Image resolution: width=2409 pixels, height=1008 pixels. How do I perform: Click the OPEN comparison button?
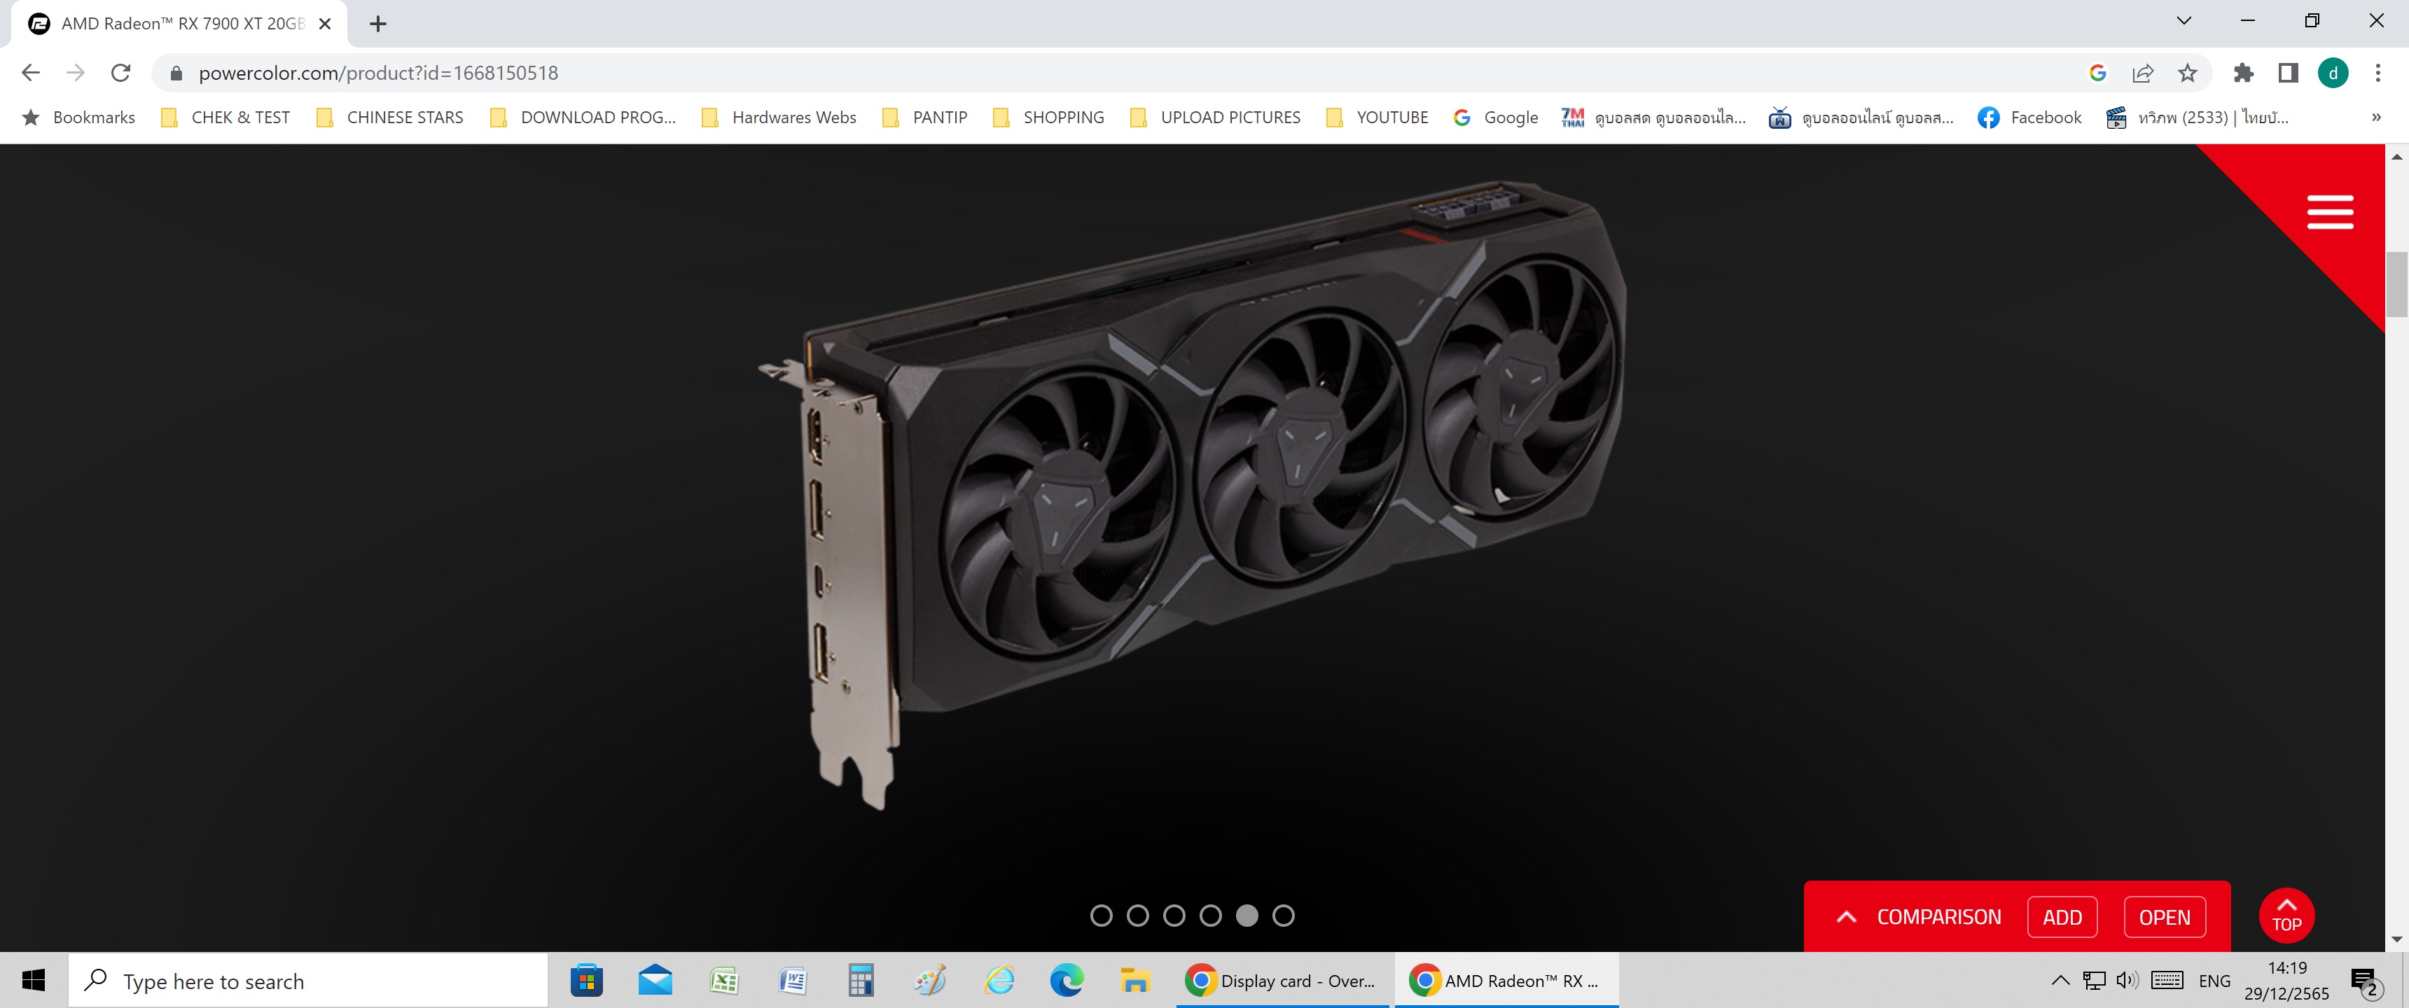pyautogui.click(x=2164, y=917)
